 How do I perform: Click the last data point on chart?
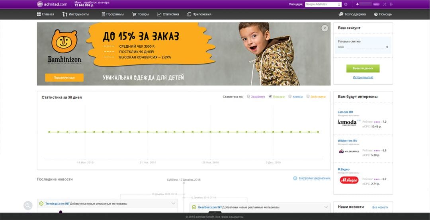318,132
